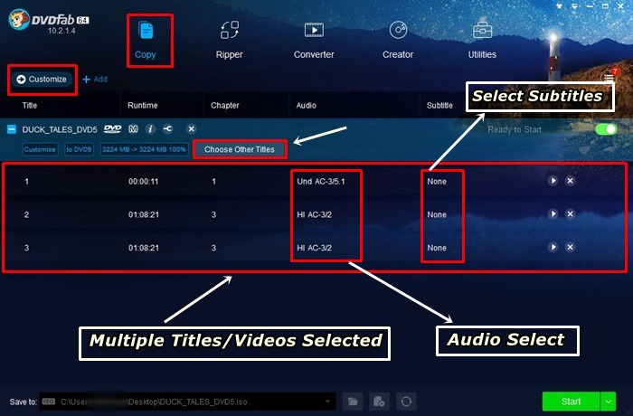Remove title 2 with its X icon
Image resolution: width=633 pixels, height=416 pixels.
570,213
